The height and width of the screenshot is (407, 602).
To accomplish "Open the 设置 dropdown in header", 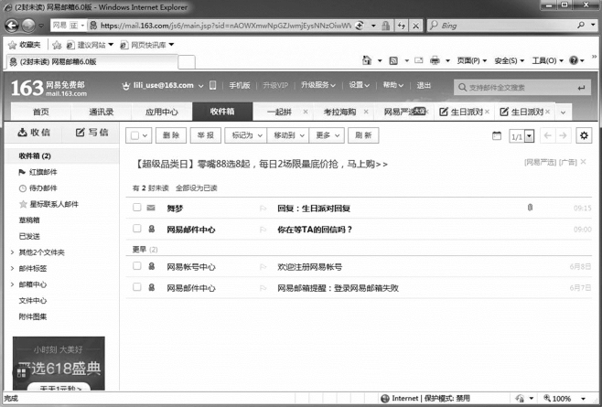I will tap(359, 85).
